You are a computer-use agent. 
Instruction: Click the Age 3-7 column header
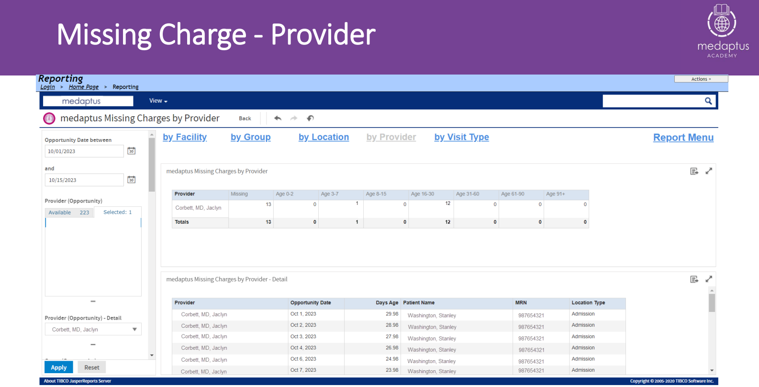pos(330,194)
